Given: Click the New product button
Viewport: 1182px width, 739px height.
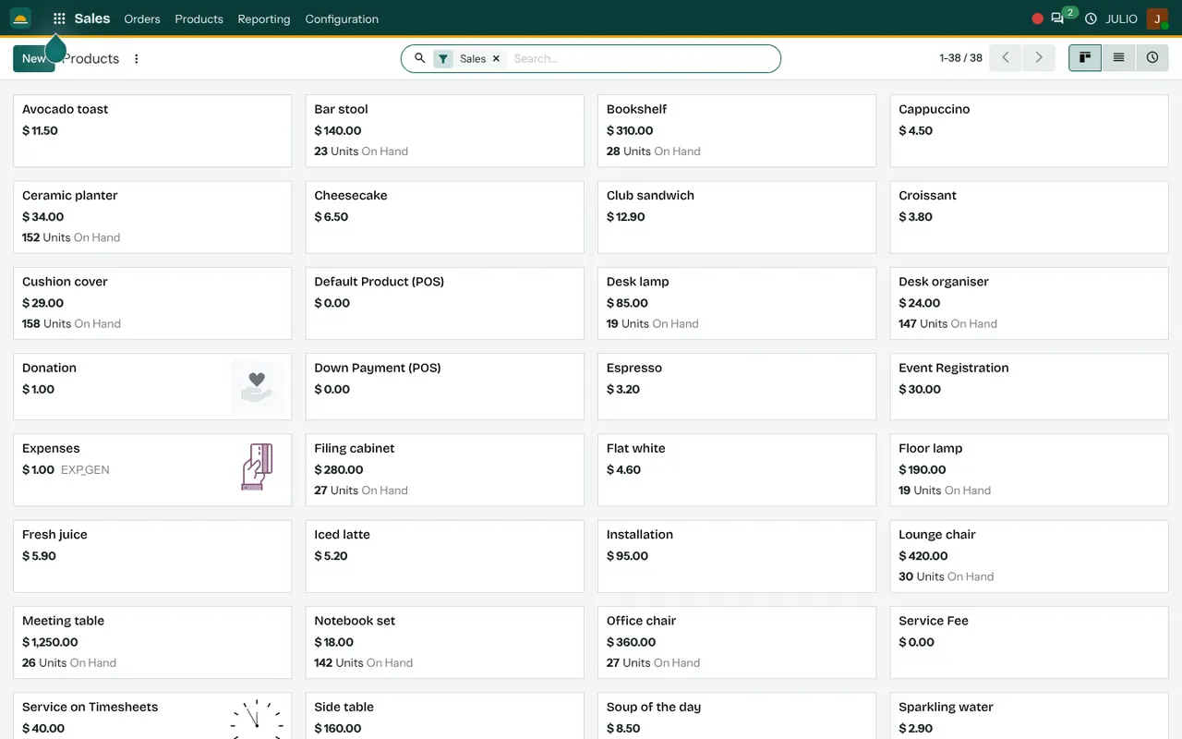Looking at the screenshot, I should tap(33, 58).
